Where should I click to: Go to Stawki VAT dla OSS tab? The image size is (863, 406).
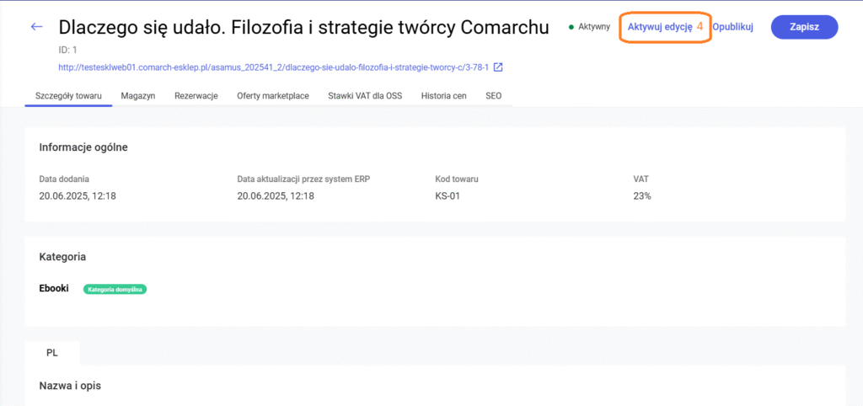click(365, 96)
